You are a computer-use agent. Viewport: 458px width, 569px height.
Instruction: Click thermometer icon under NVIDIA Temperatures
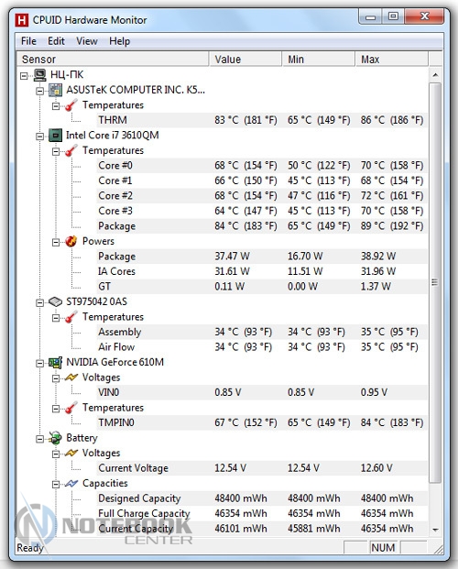coord(71,408)
